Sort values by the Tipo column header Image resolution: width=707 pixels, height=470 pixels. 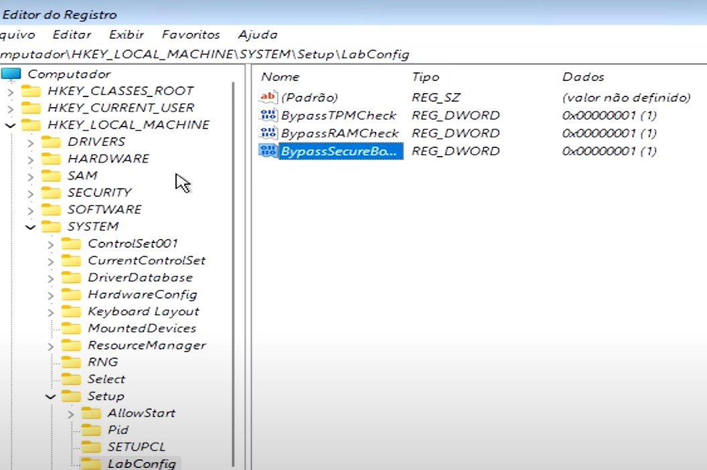(x=425, y=77)
